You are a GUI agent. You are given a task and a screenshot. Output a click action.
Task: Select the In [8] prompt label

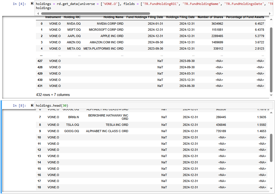tap(19, 106)
